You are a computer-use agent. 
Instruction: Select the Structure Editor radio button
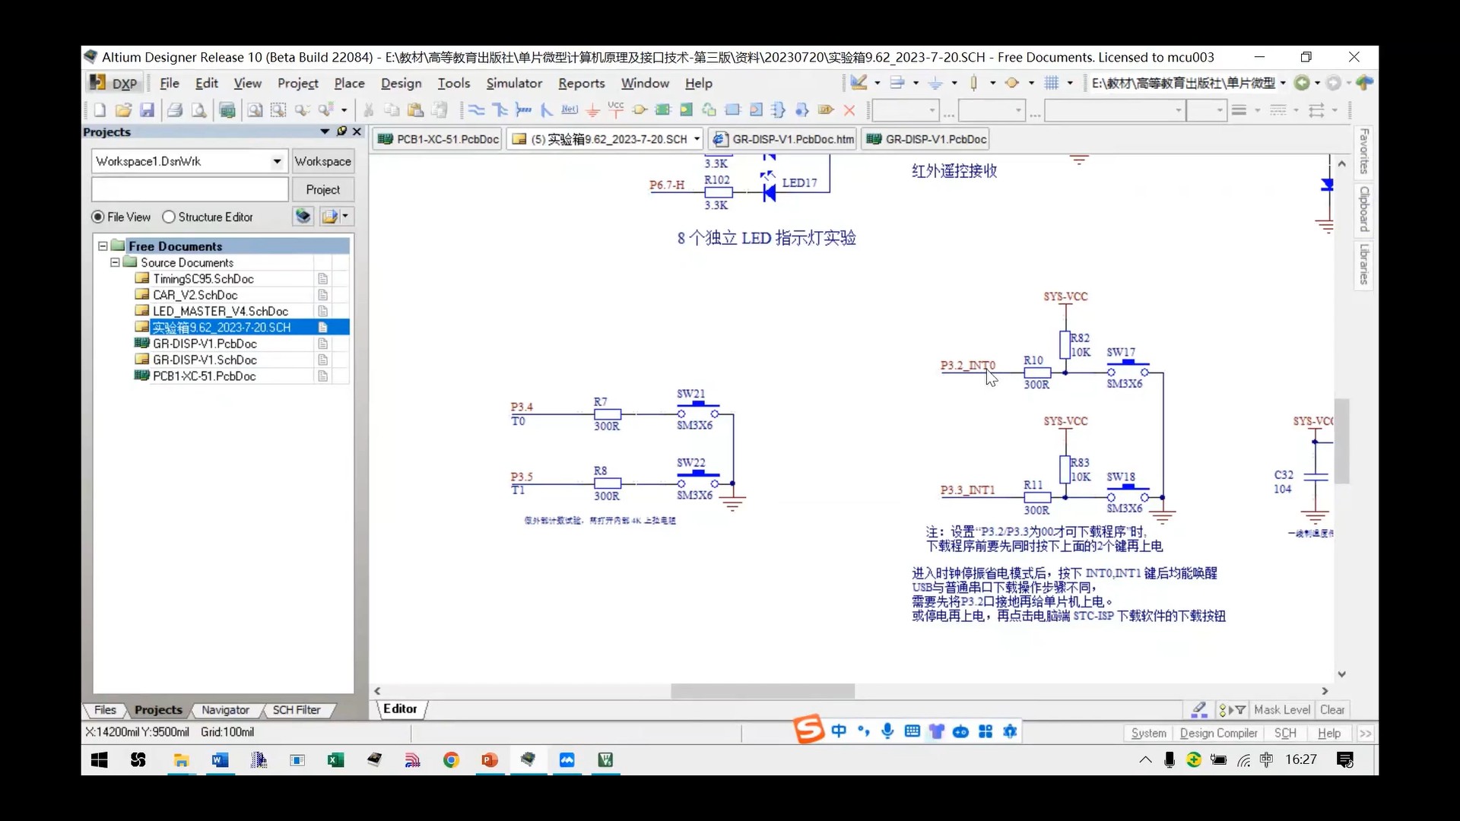click(x=169, y=217)
